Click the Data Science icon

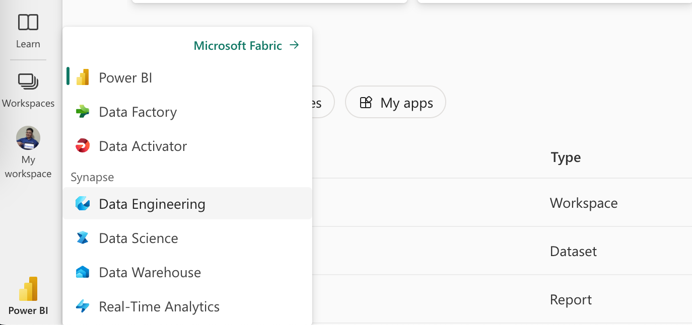pos(83,238)
